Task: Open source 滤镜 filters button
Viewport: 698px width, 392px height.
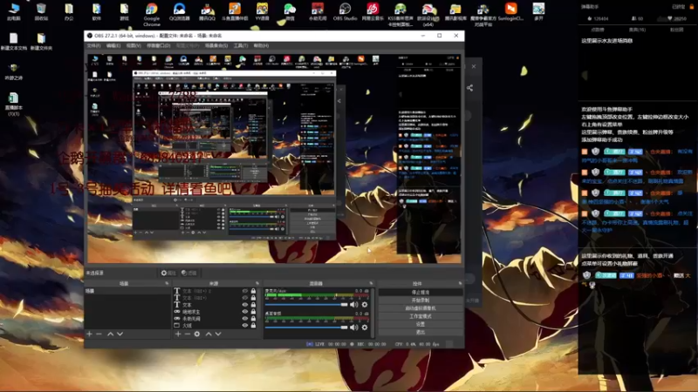Action: coord(189,273)
